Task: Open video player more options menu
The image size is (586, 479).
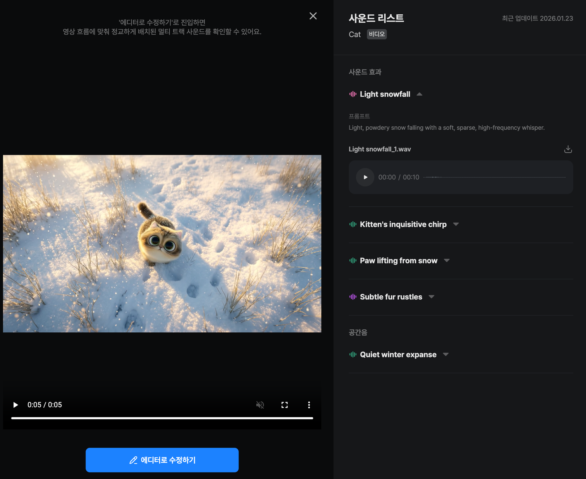Action: 309,405
